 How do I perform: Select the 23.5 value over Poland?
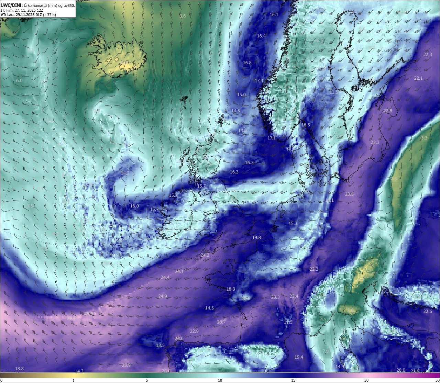click(x=349, y=194)
